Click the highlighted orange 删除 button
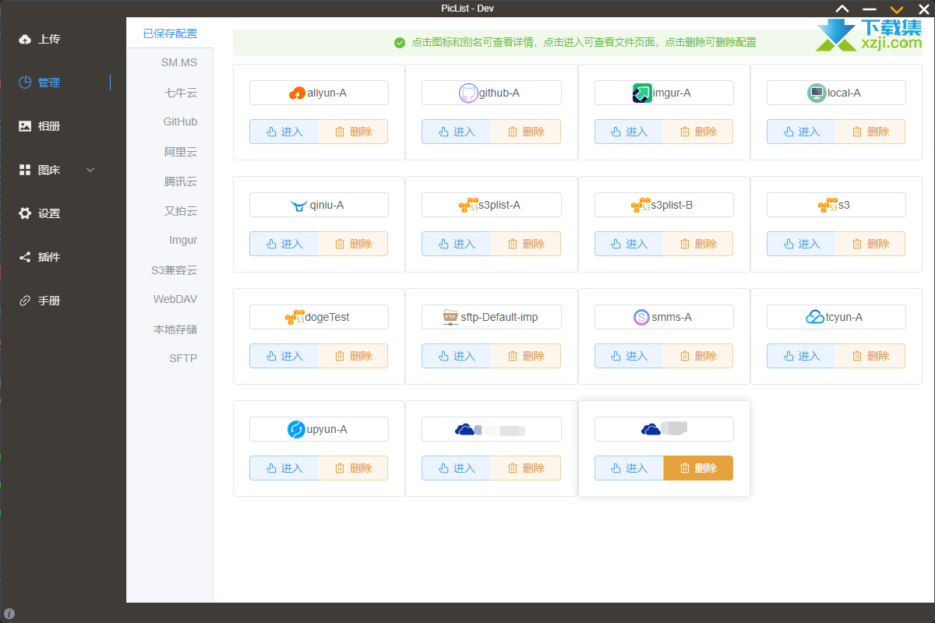Image resolution: width=935 pixels, height=623 pixels. [x=698, y=468]
